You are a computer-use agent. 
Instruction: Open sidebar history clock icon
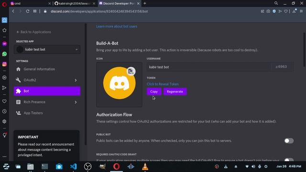4,111
